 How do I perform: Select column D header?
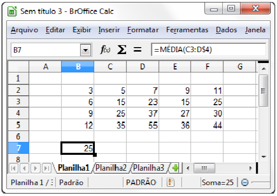(142, 67)
